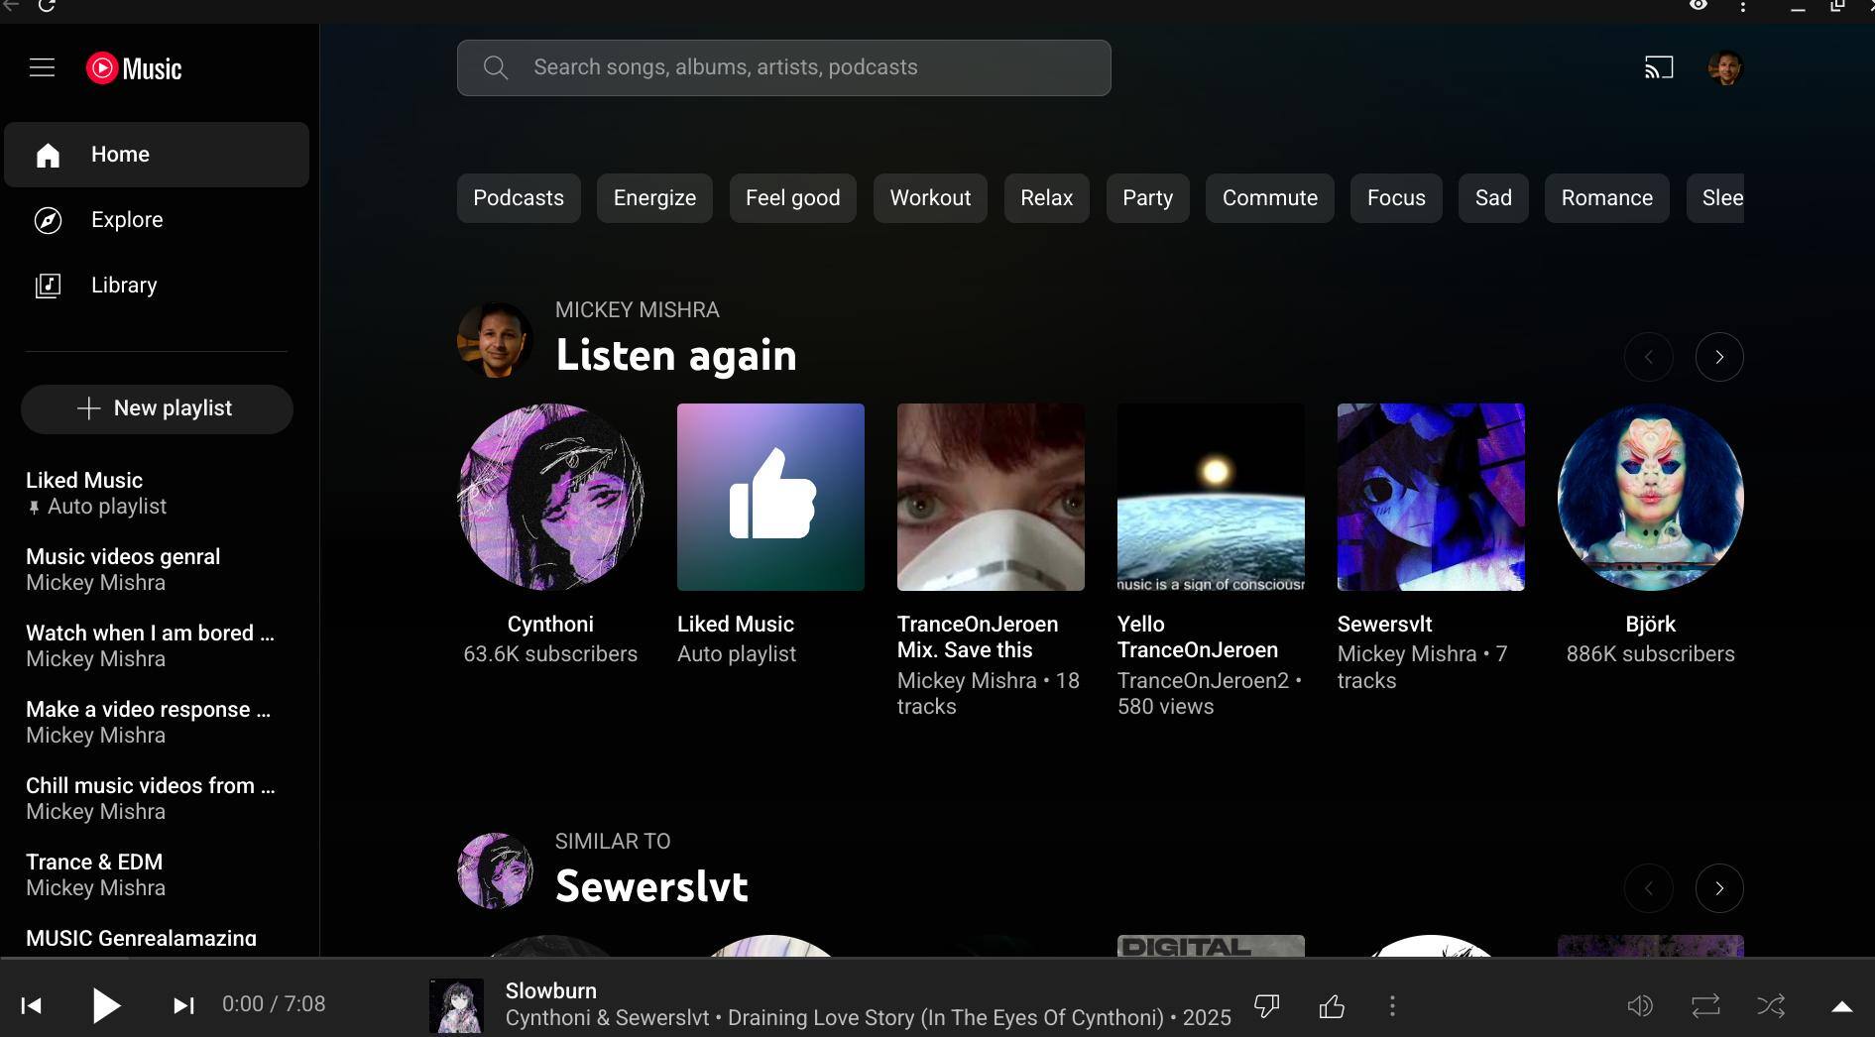Open the Explore section
1875x1037 pixels.
(127, 220)
